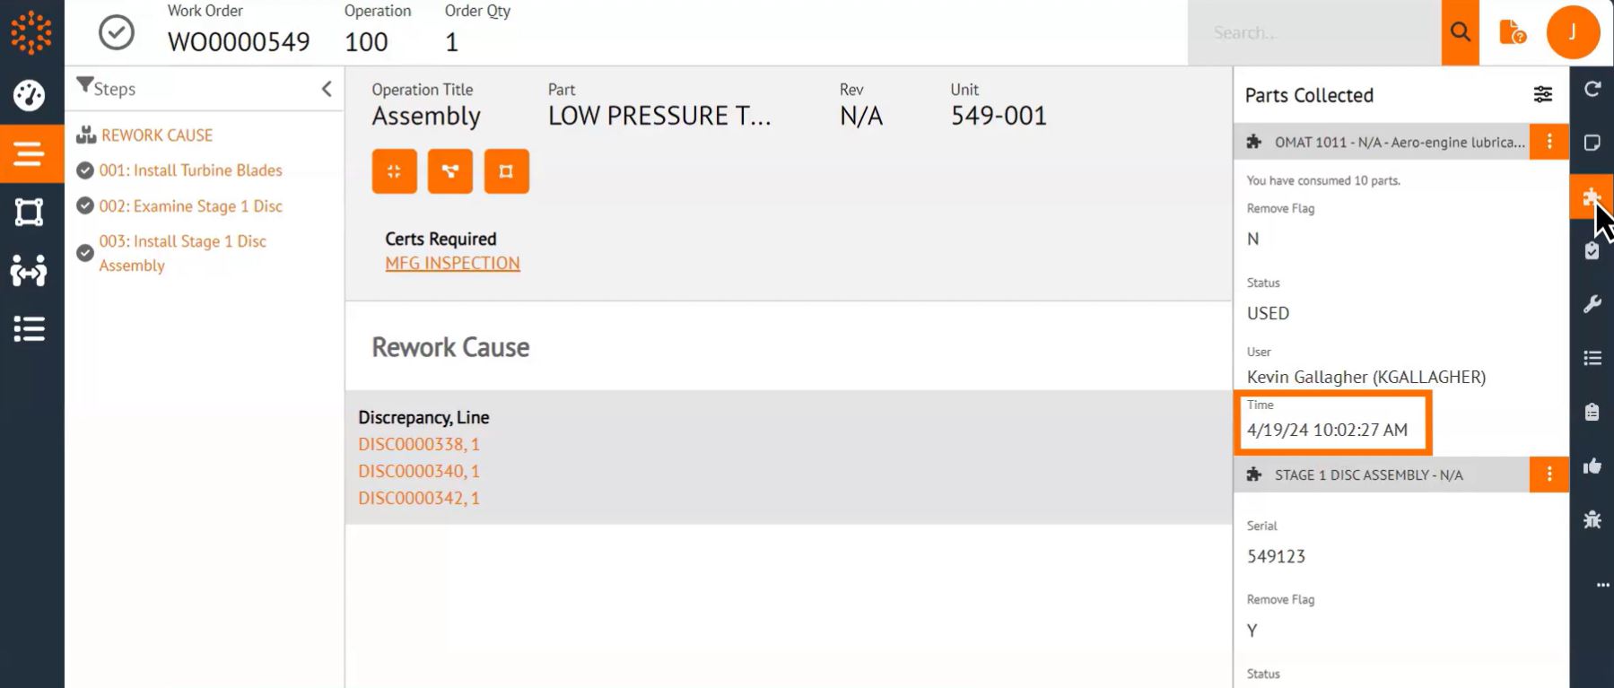Select step 002: Examine Stage 1 Disc

point(194,205)
